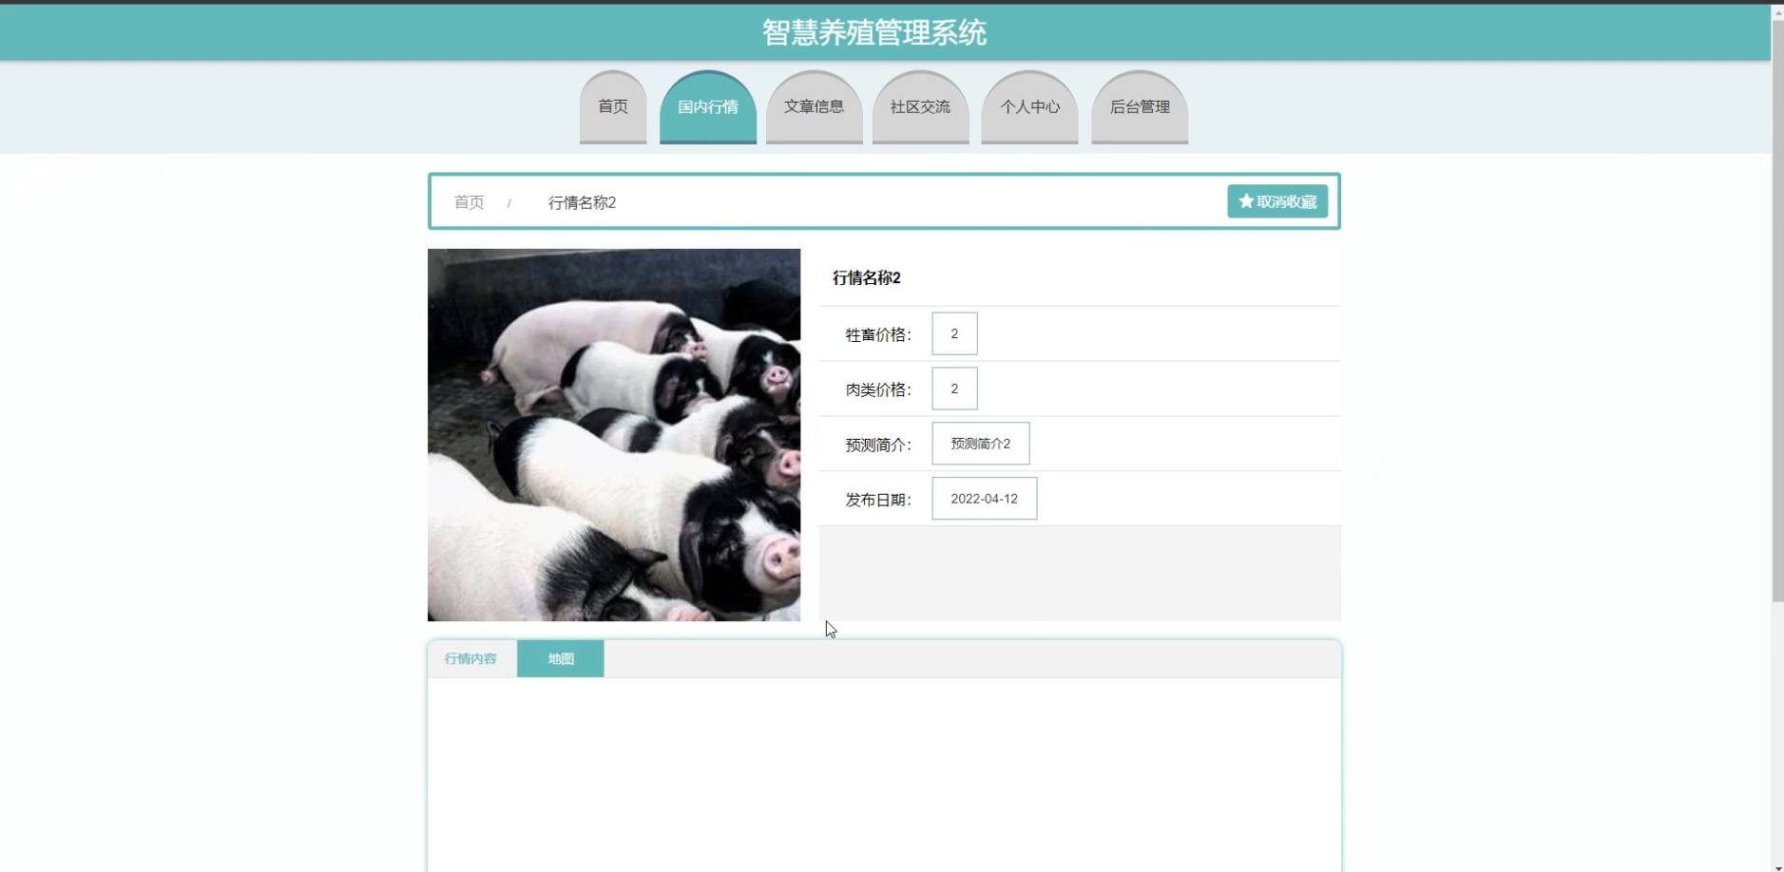
Task: Open the 首页 navigation tab
Action: click(x=613, y=107)
